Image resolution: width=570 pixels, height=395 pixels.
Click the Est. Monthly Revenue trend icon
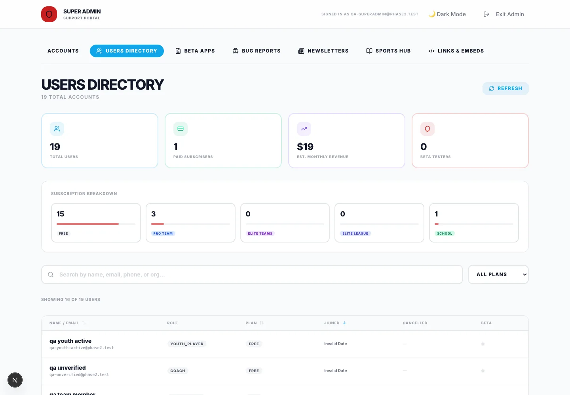coord(304,129)
